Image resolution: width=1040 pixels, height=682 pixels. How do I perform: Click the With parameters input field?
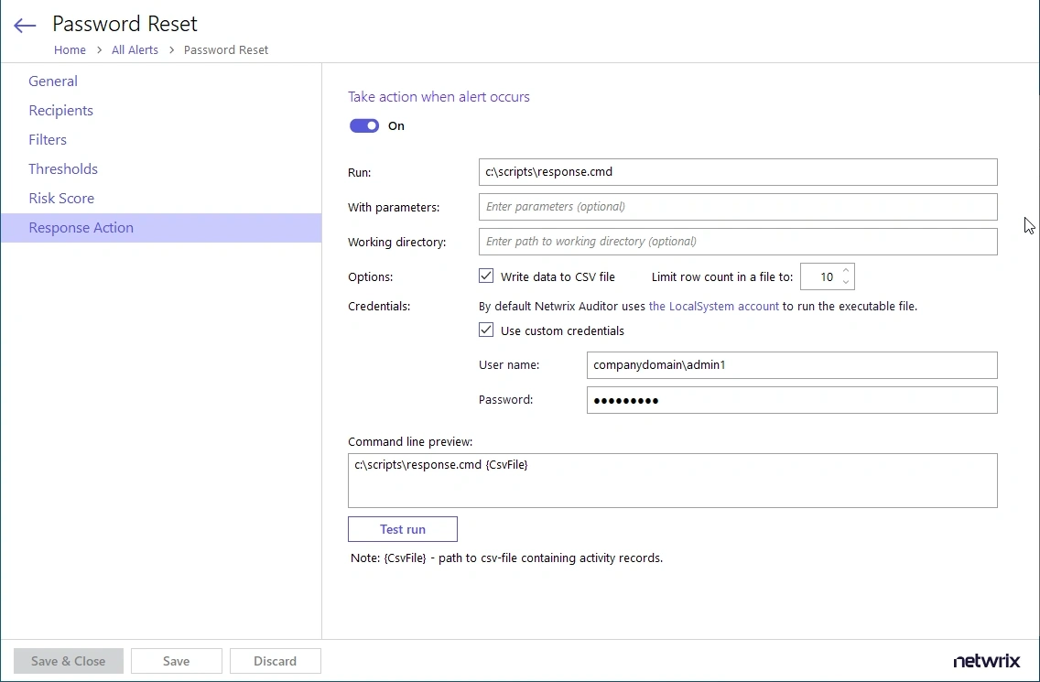coord(738,207)
